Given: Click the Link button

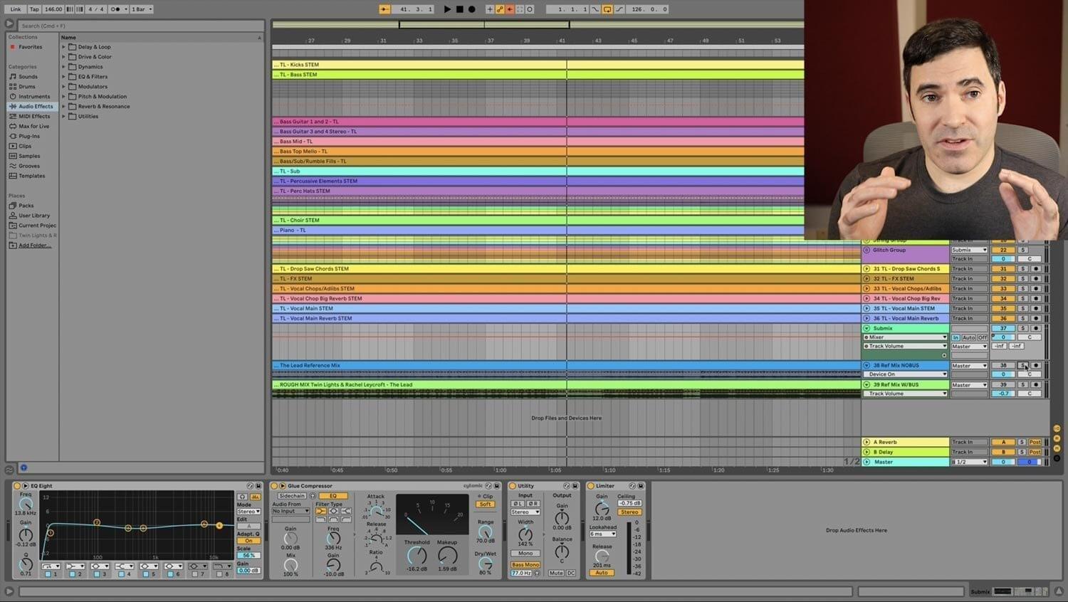Looking at the screenshot, I should click(16, 9).
